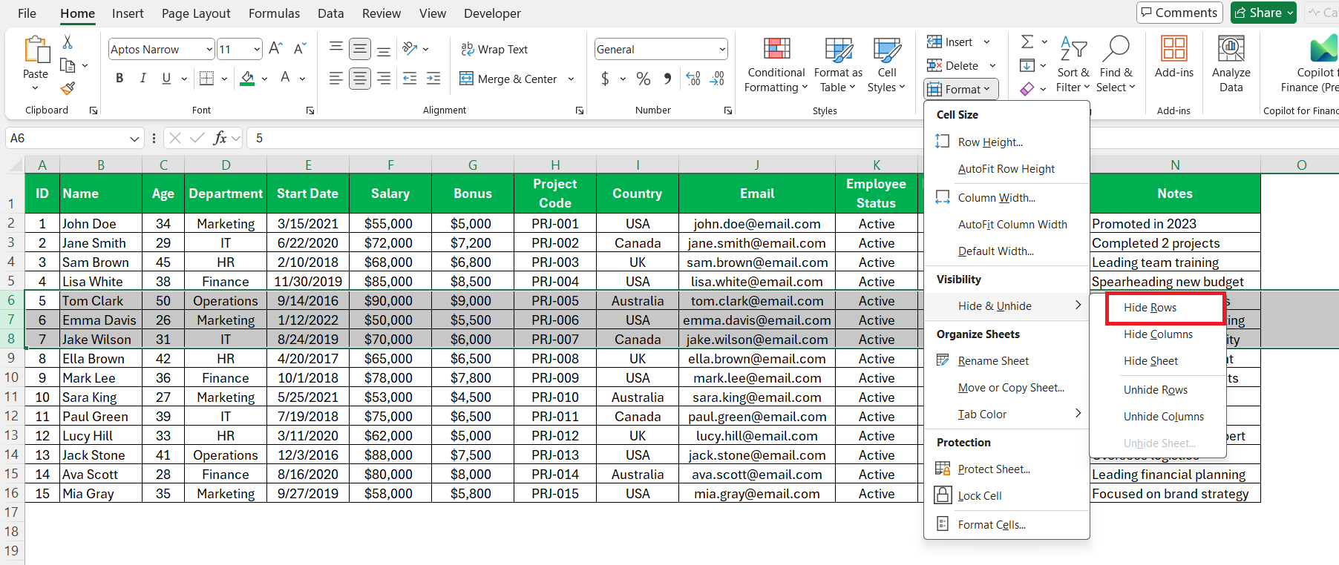Apply Percent Style format
The width and height of the screenshot is (1339, 565).
(644, 79)
